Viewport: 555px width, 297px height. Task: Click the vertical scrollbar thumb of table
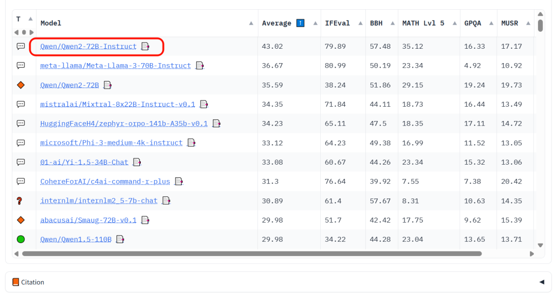coord(540,26)
